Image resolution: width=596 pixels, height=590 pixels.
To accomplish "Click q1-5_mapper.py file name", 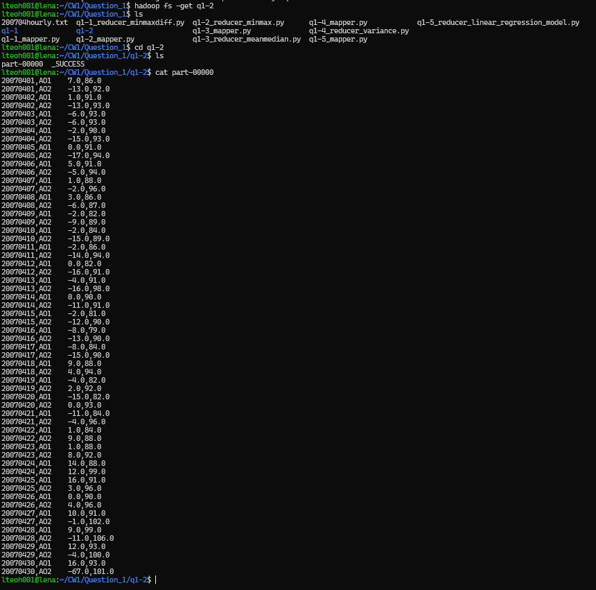I will coord(338,39).
